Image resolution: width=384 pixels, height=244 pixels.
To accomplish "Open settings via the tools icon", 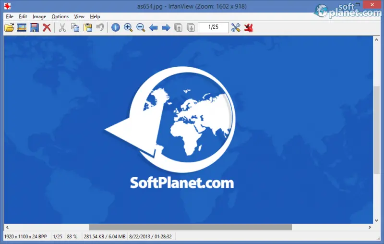I will tap(236, 27).
